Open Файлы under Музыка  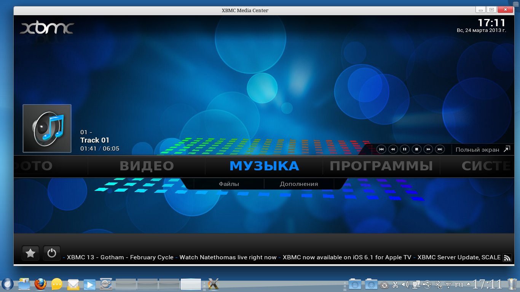pyautogui.click(x=229, y=184)
